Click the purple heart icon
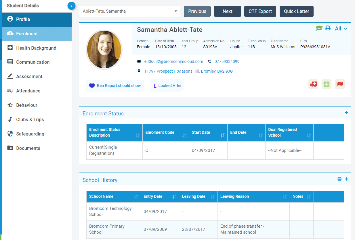This screenshot has width=355, height=240. pyautogui.click(x=92, y=86)
